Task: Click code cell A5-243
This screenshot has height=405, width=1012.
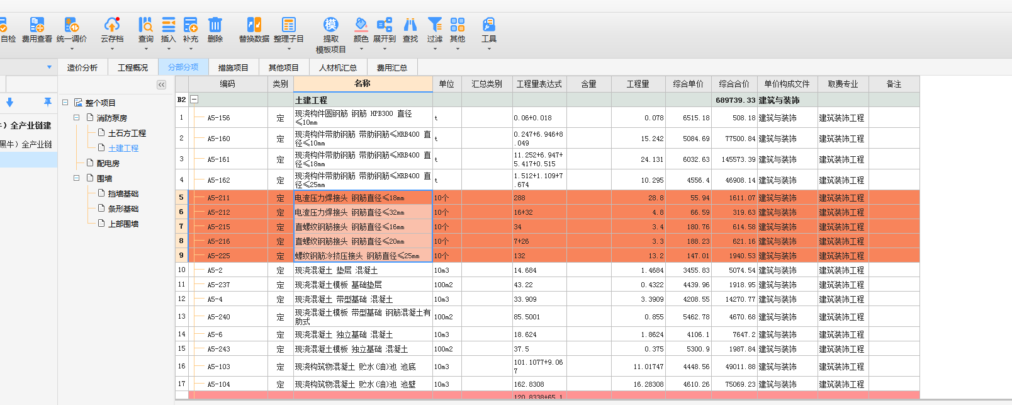Action: [228, 349]
